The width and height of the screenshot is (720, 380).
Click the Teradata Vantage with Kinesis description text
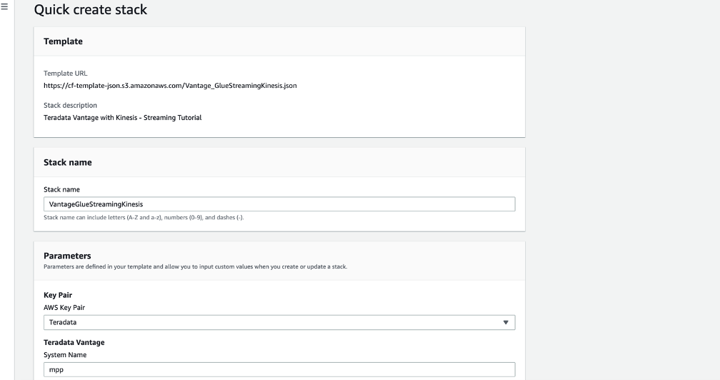(x=122, y=118)
